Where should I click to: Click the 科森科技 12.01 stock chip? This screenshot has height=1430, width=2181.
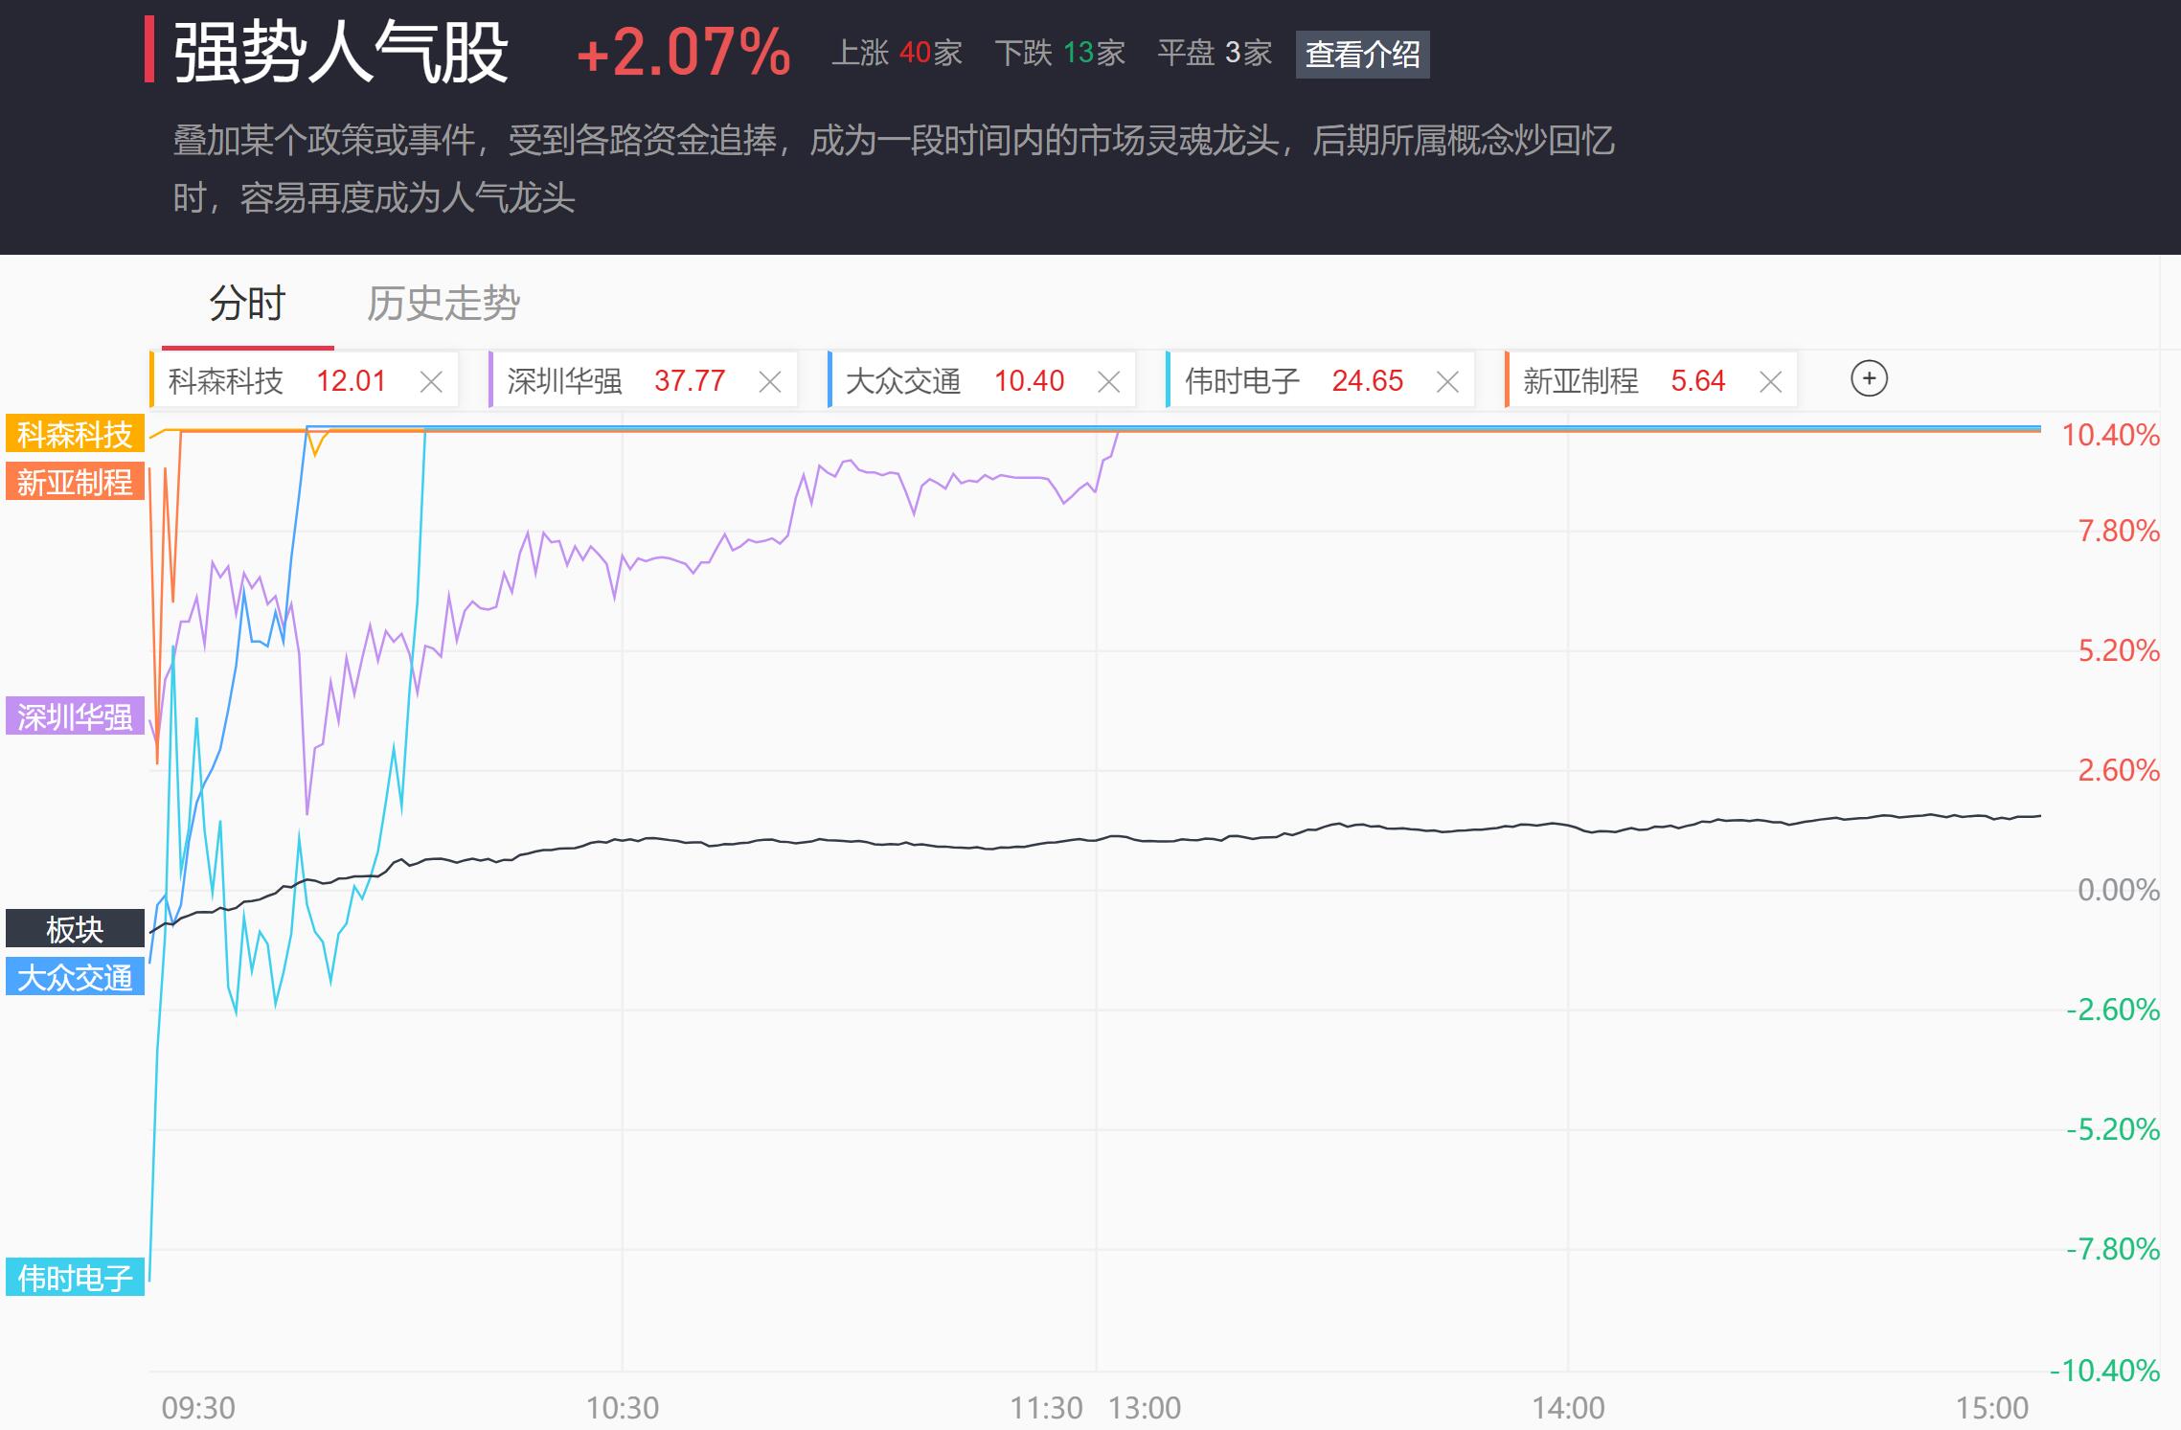[278, 381]
